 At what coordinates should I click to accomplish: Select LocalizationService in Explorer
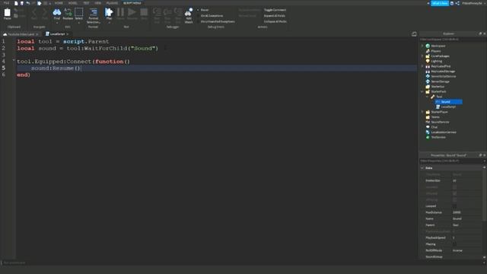pyautogui.click(x=443, y=132)
